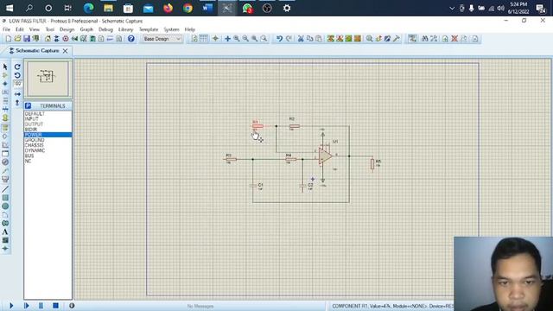Select the Terminals Mode tool
Viewport: 553px width, 311px height.
pyautogui.click(x=5, y=127)
